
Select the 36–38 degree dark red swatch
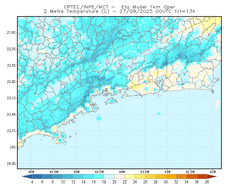[x=202, y=176]
